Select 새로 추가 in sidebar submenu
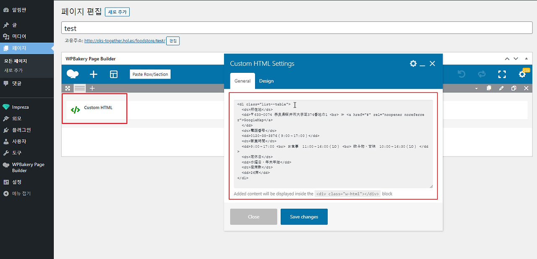The height and width of the screenshot is (259, 537). 13,70
